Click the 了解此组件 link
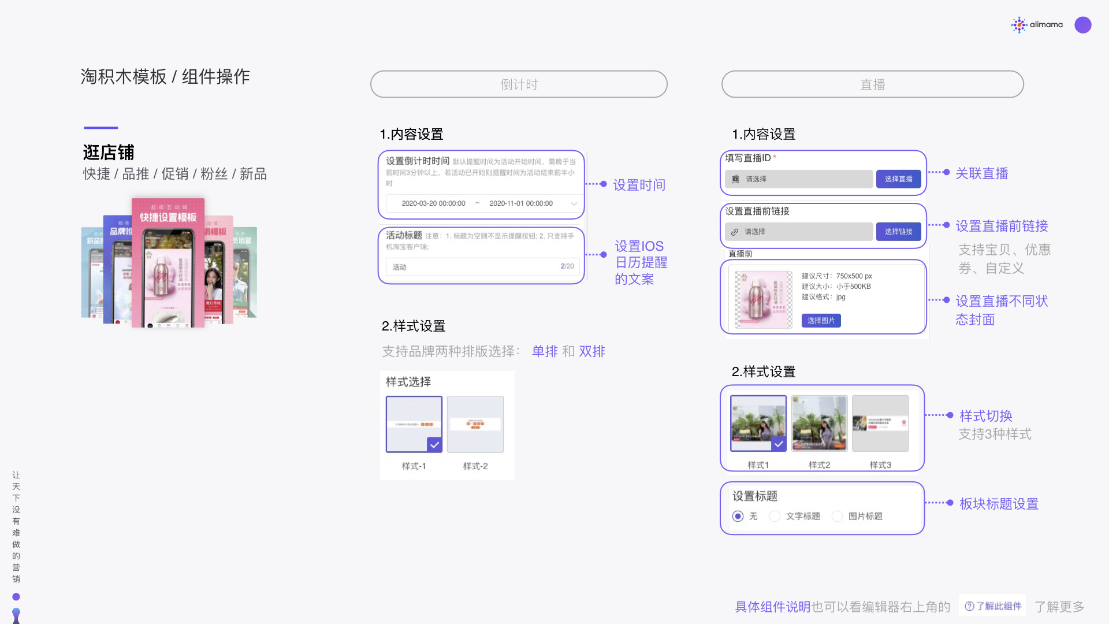Screen dimensions: 1109x624 click(992, 606)
